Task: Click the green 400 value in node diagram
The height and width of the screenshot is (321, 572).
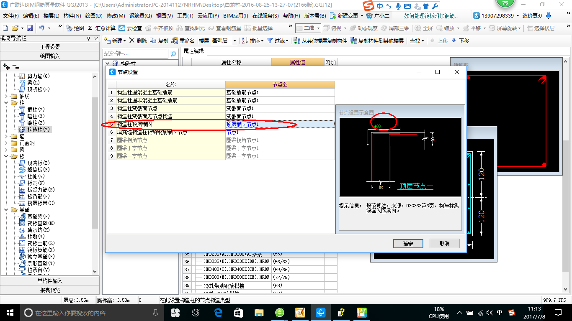Action: [377, 126]
